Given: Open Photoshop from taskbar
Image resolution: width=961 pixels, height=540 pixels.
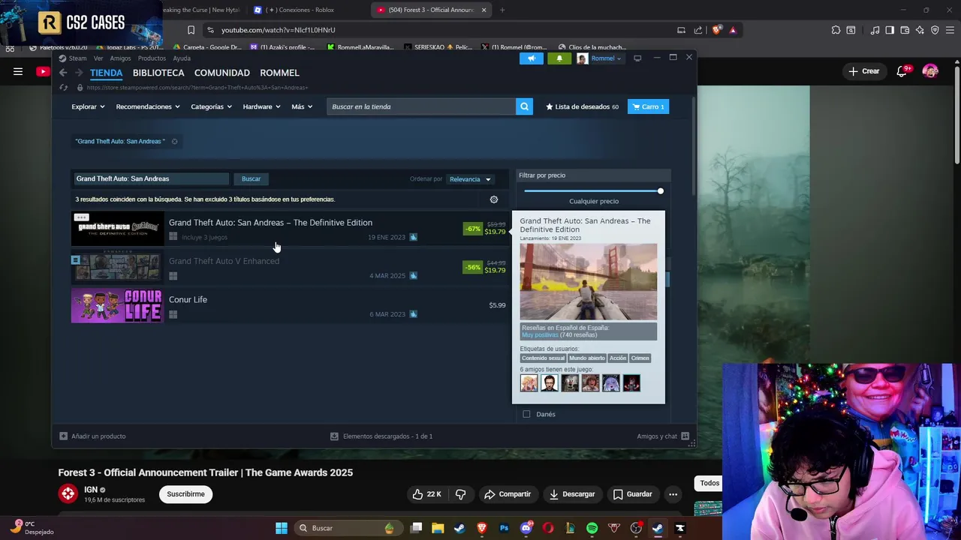Looking at the screenshot, I should point(504,528).
